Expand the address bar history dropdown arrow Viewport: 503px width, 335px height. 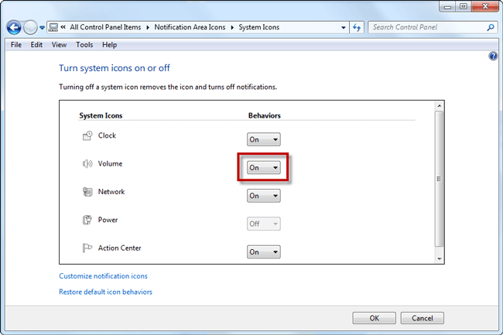pyautogui.click(x=344, y=28)
